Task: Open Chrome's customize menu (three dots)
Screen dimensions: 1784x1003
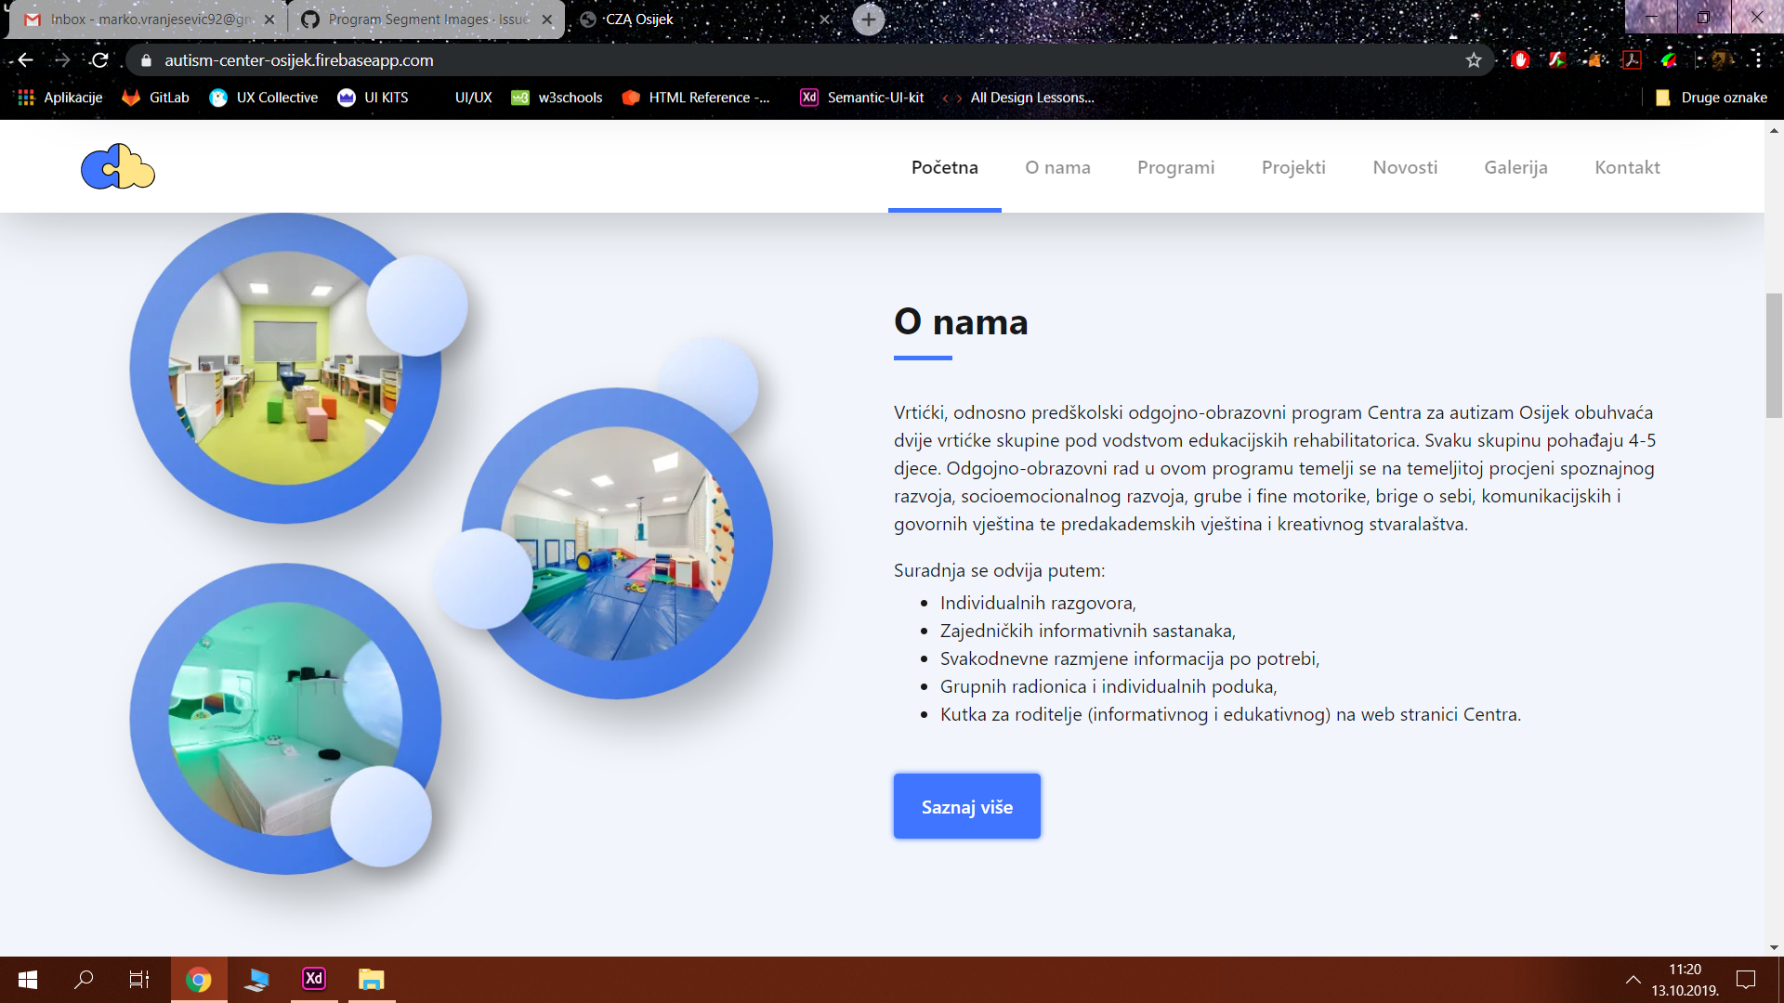Action: (1758, 59)
